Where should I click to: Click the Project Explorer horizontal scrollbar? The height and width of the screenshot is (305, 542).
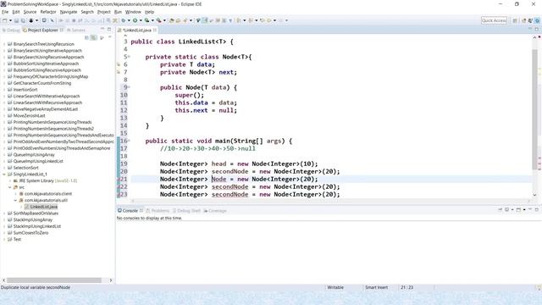pos(54,280)
